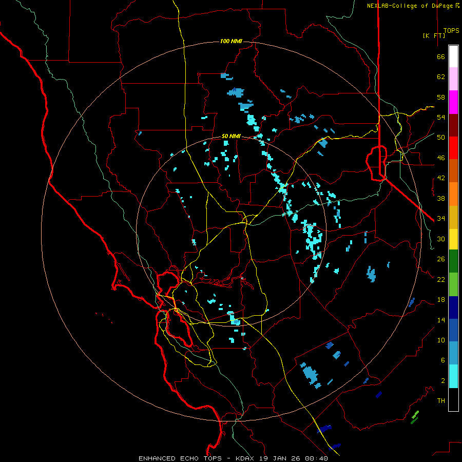Viewport: 462px width, 462px height.
Task: Click the cyan 10 K FT legend swatch
Action: (x=453, y=376)
